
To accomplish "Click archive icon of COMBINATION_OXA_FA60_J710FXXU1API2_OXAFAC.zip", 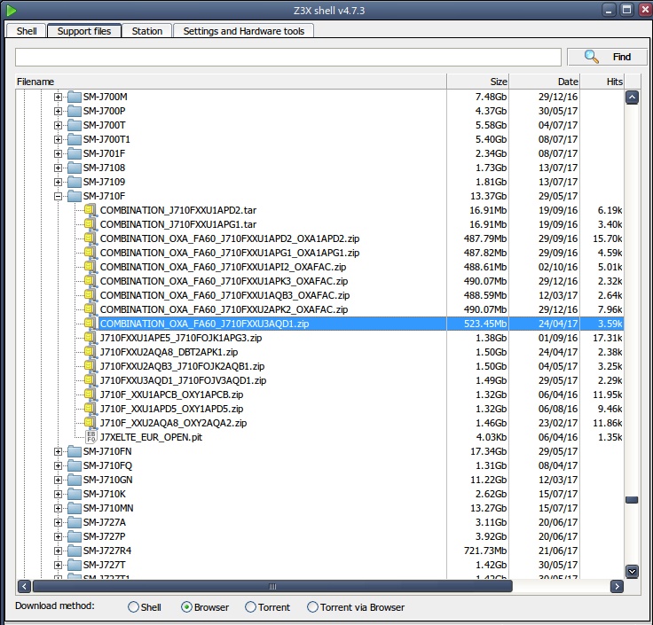I will [90, 266].
